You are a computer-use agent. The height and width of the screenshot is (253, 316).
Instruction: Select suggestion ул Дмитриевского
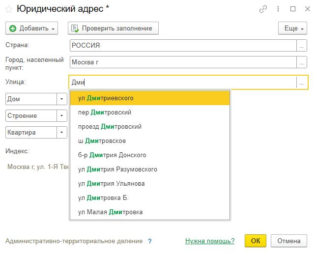[x=150, y=98]
